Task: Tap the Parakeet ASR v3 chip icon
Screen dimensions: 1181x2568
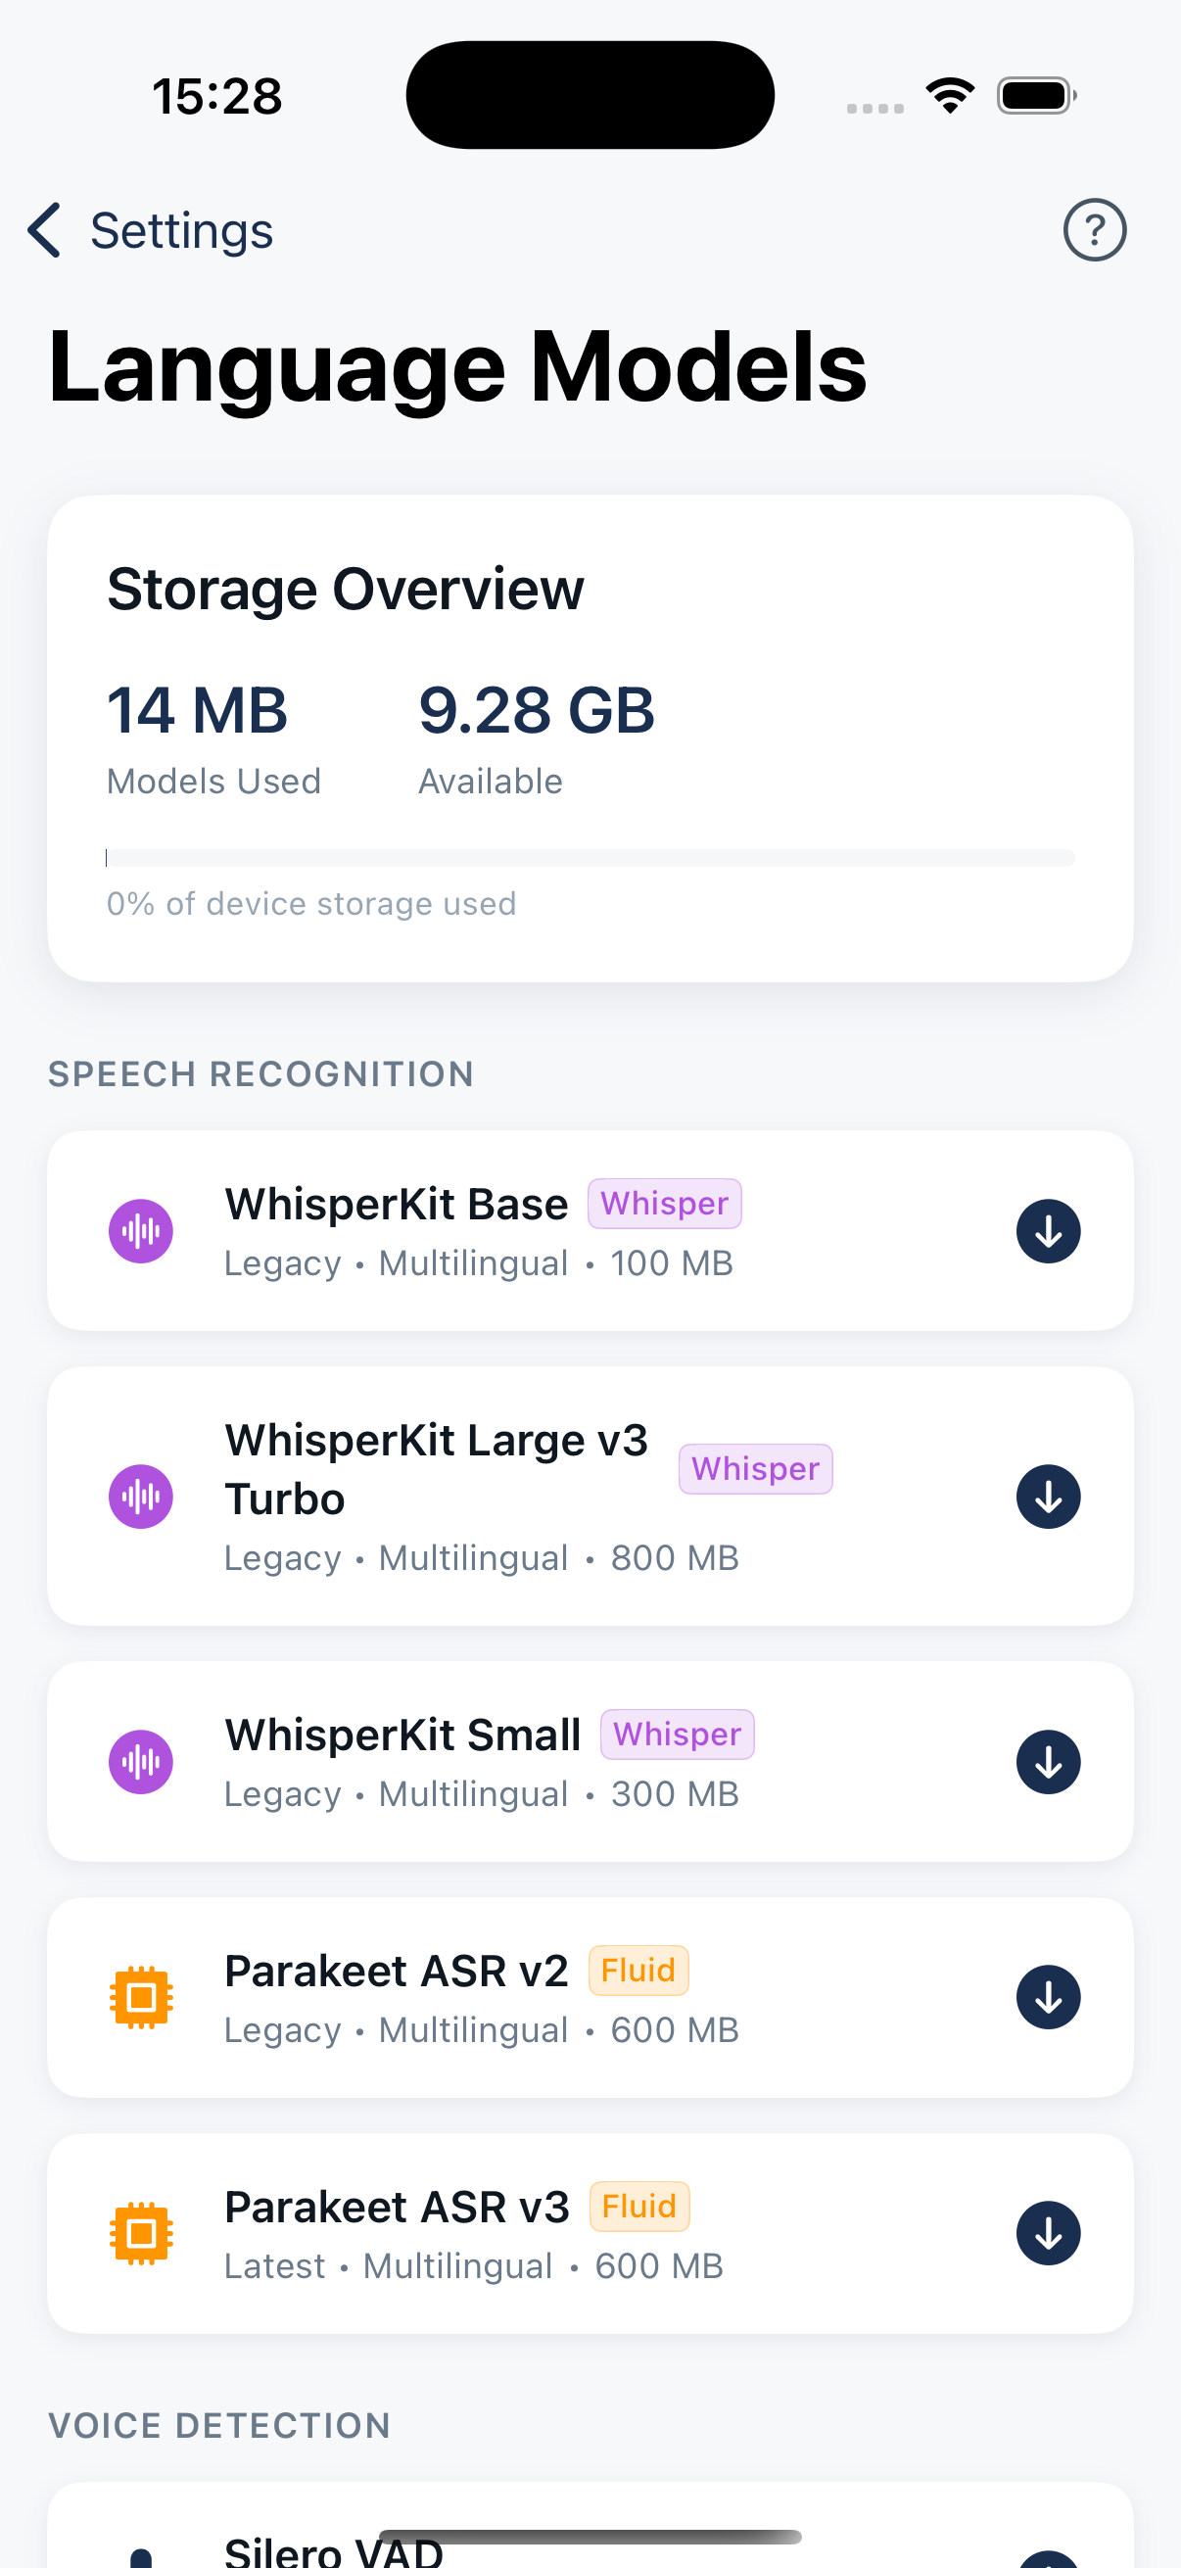Action: (140, 2233)
